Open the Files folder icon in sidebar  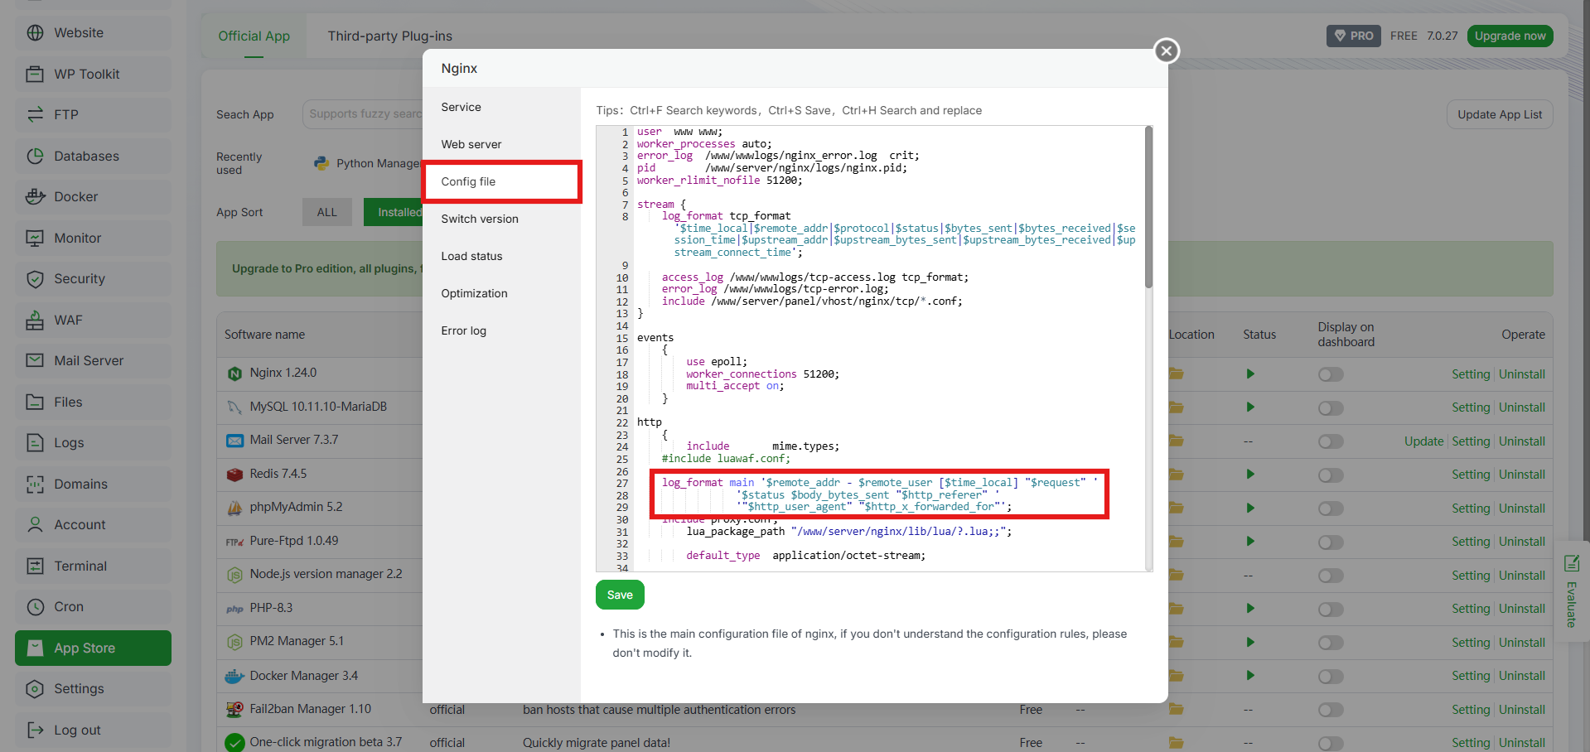(x=35, y=402)
